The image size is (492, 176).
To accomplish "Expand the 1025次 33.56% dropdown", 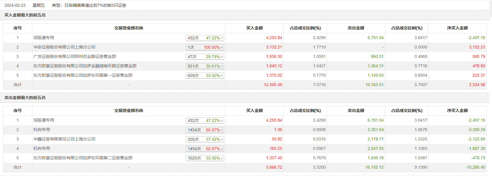I will click(x=222, y=158).
